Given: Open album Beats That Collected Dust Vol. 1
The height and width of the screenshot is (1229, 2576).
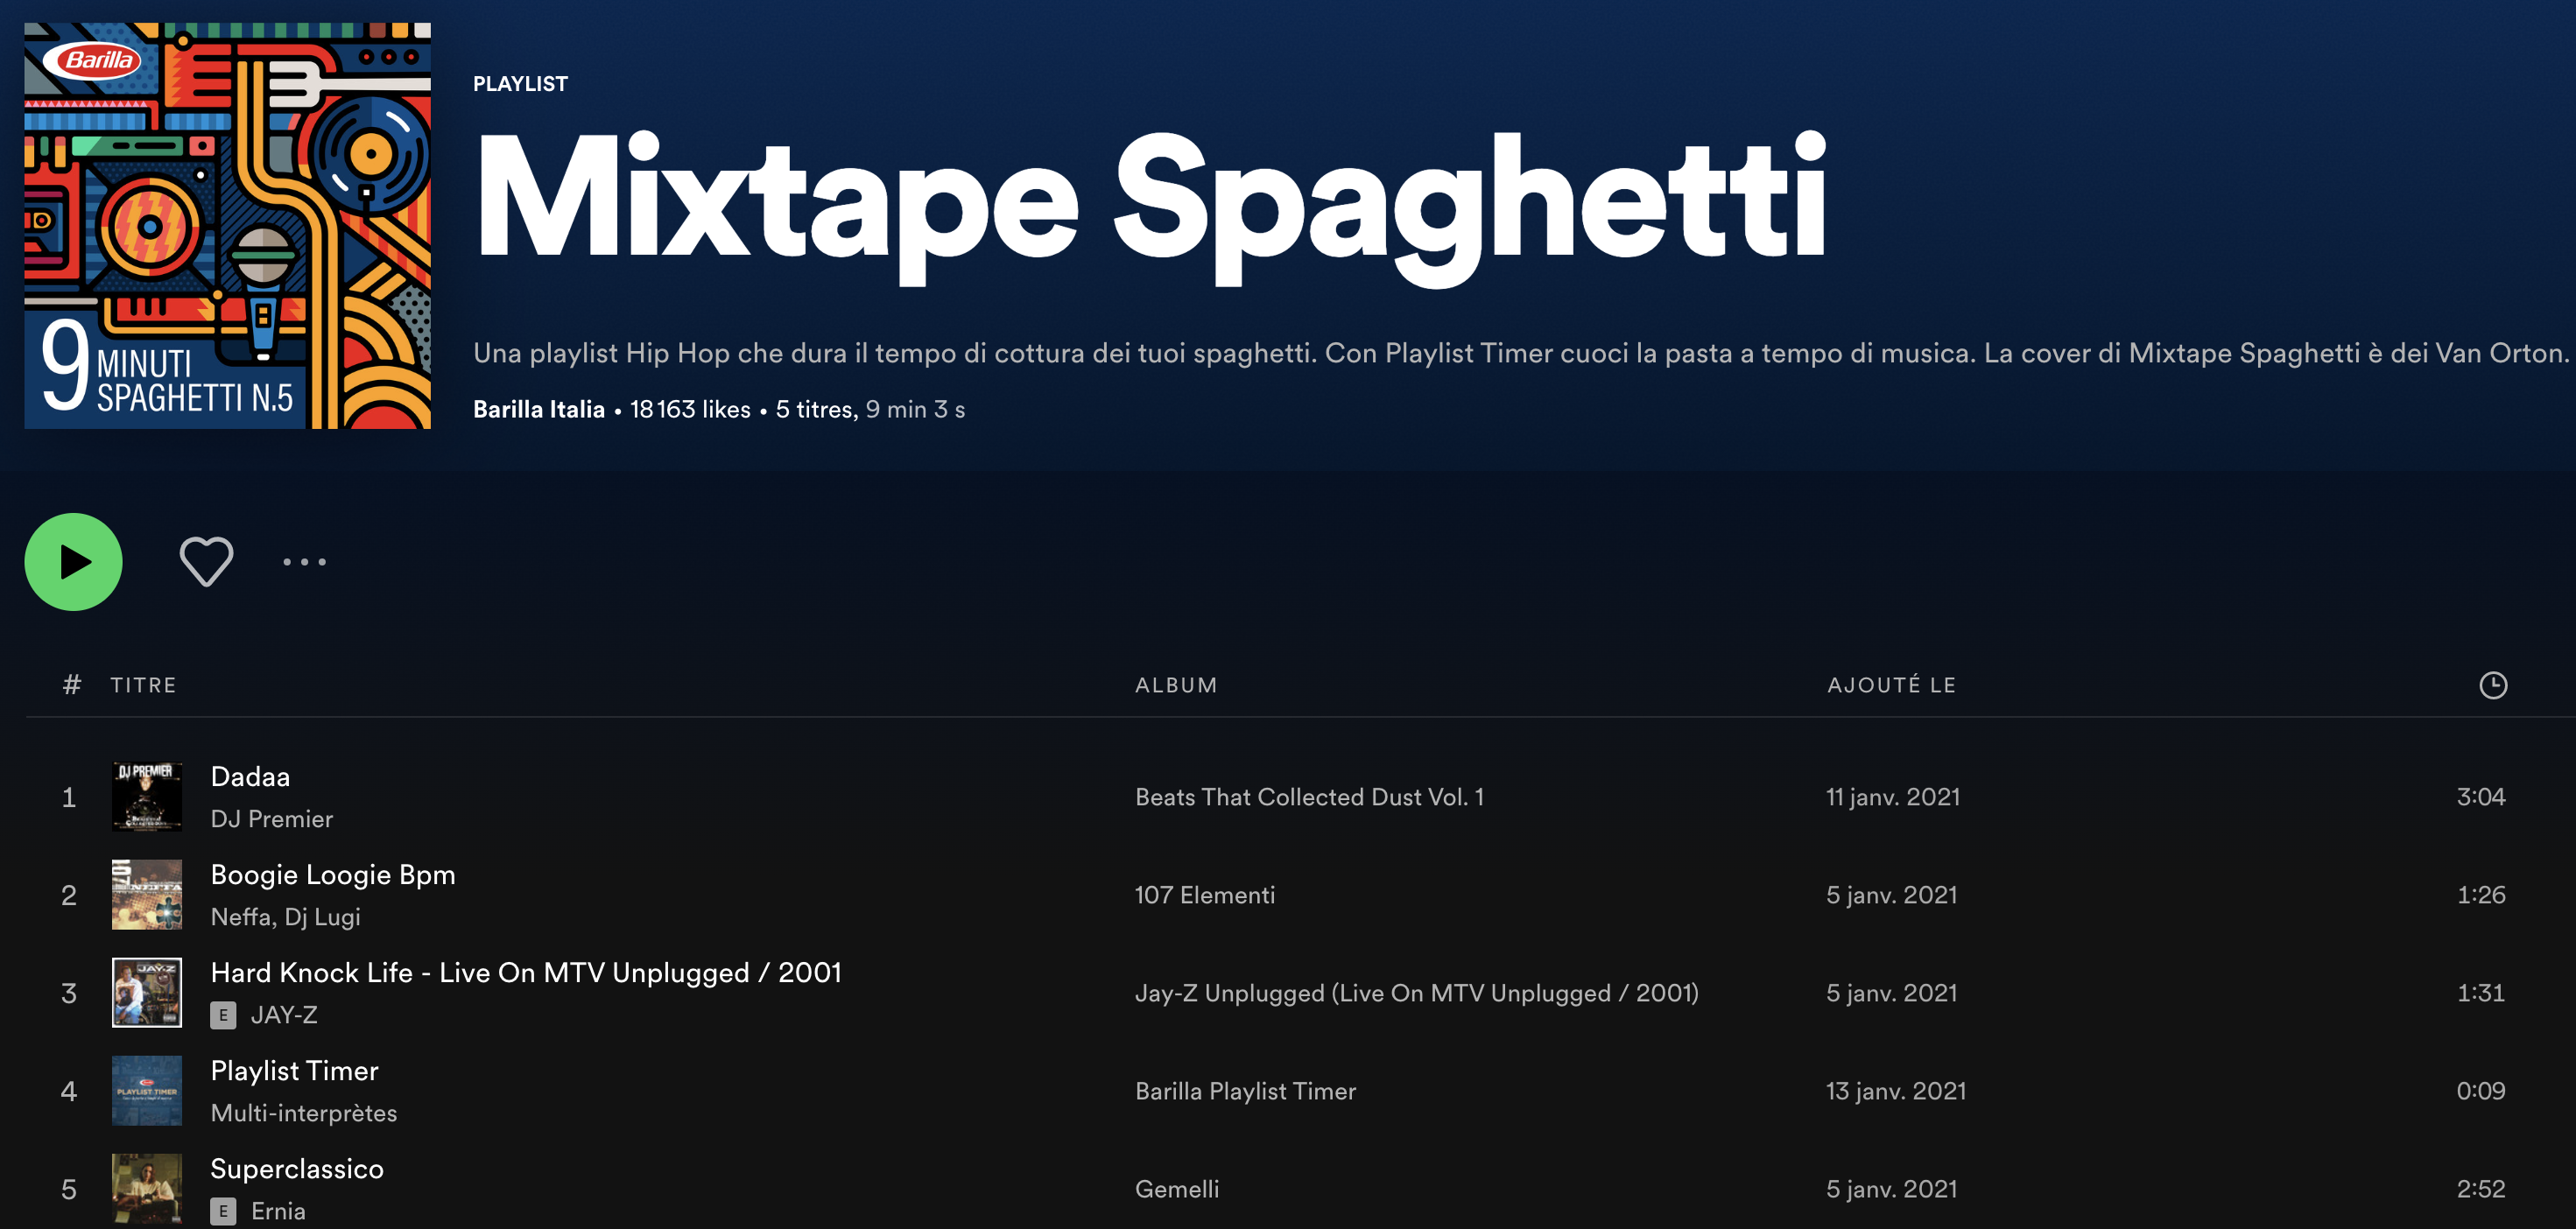Looking at the screenshot, I should (x=1308, y=797).
